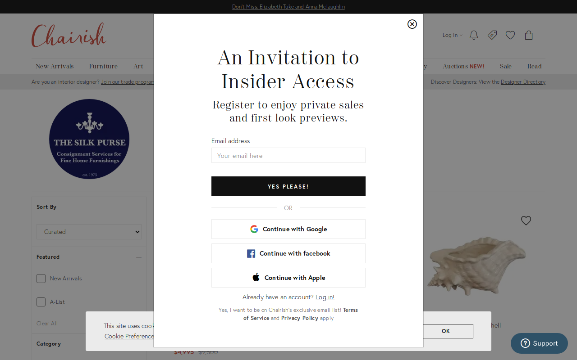Open the Curated sort dropdown
Image resolution: width=577 pixels, height=360 pixels.
coord(89,232)
